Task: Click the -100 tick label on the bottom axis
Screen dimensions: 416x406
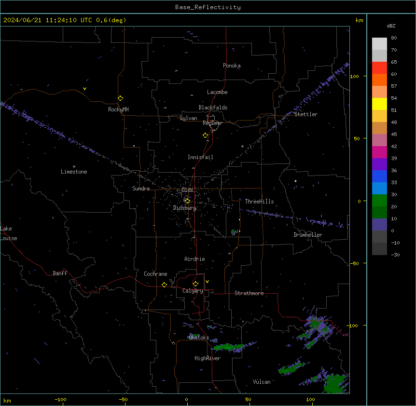Action: [x=60, y=399]
